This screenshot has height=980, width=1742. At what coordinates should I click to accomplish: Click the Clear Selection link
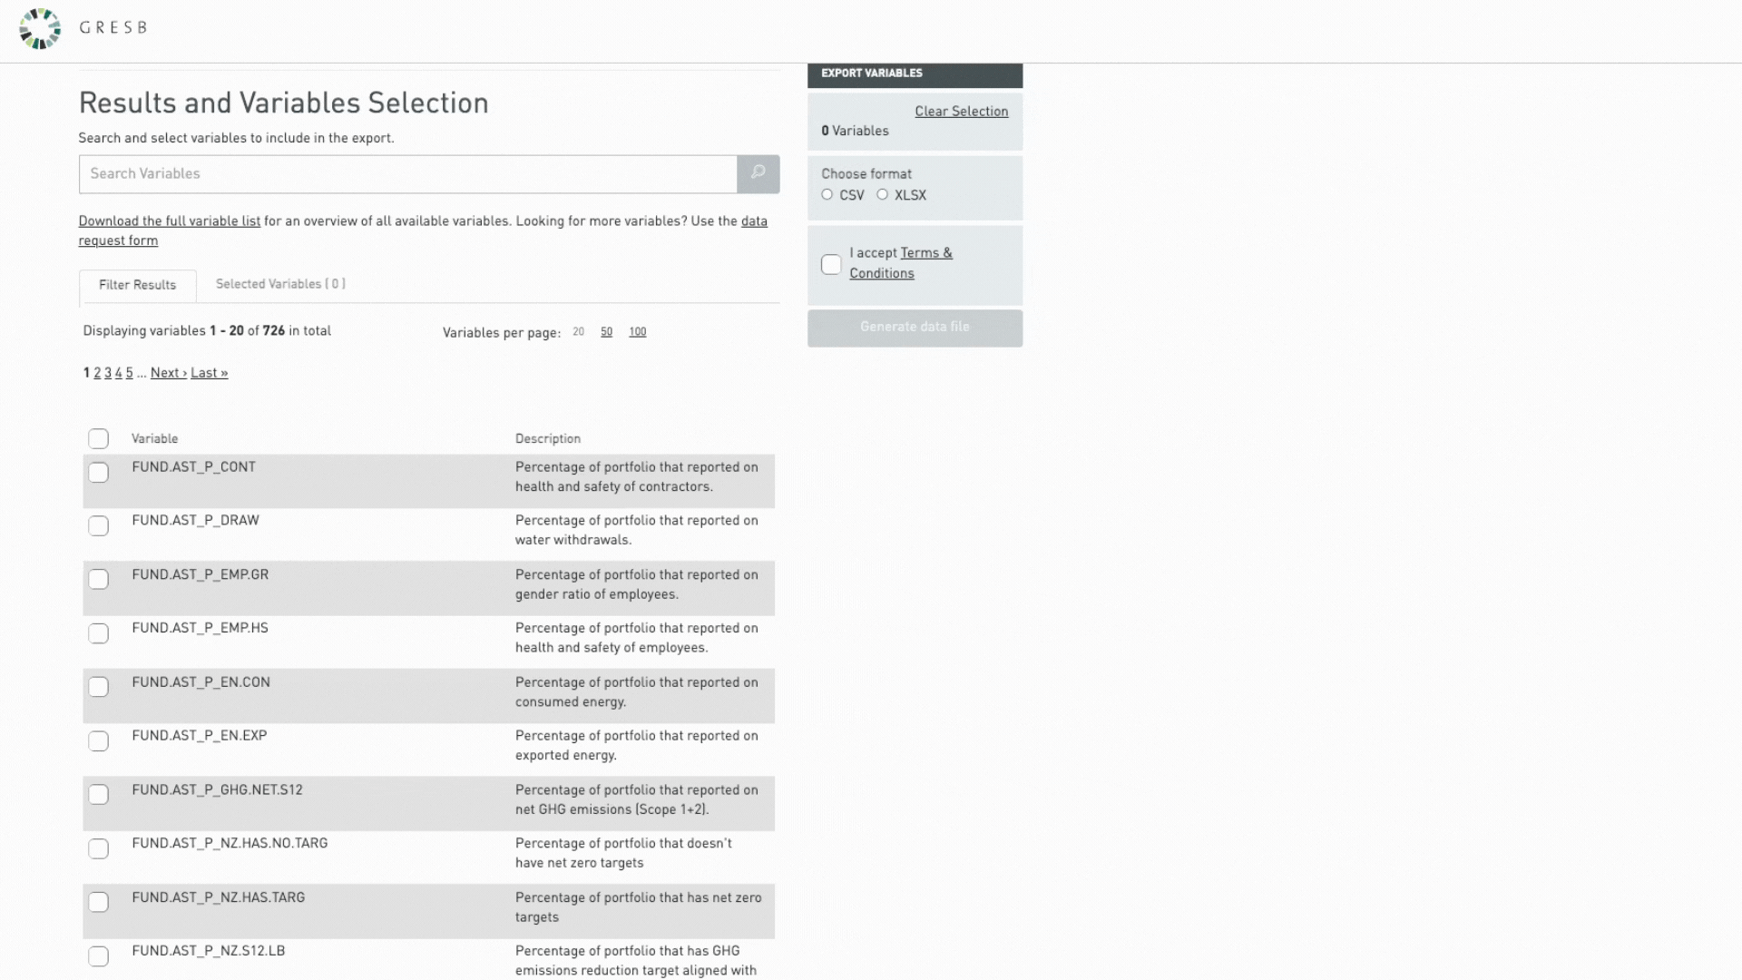tap(962, 112)
